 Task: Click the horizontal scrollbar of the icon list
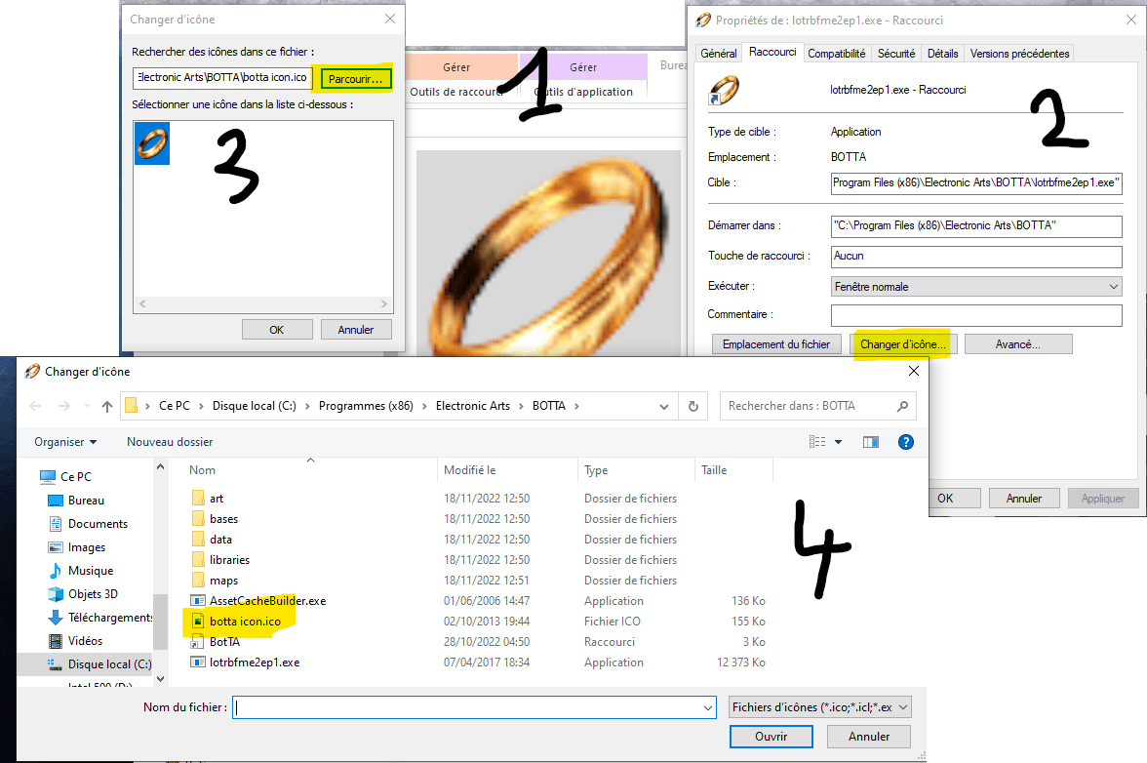click(x=263, y=303)
